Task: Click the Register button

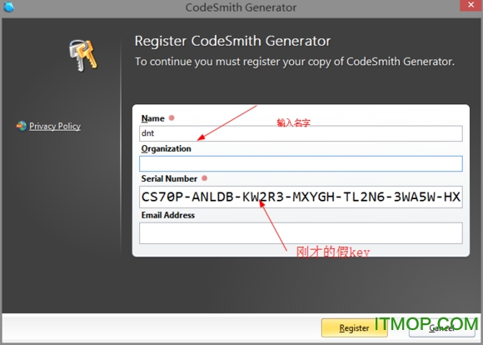Action: click(x=354, y=327)
